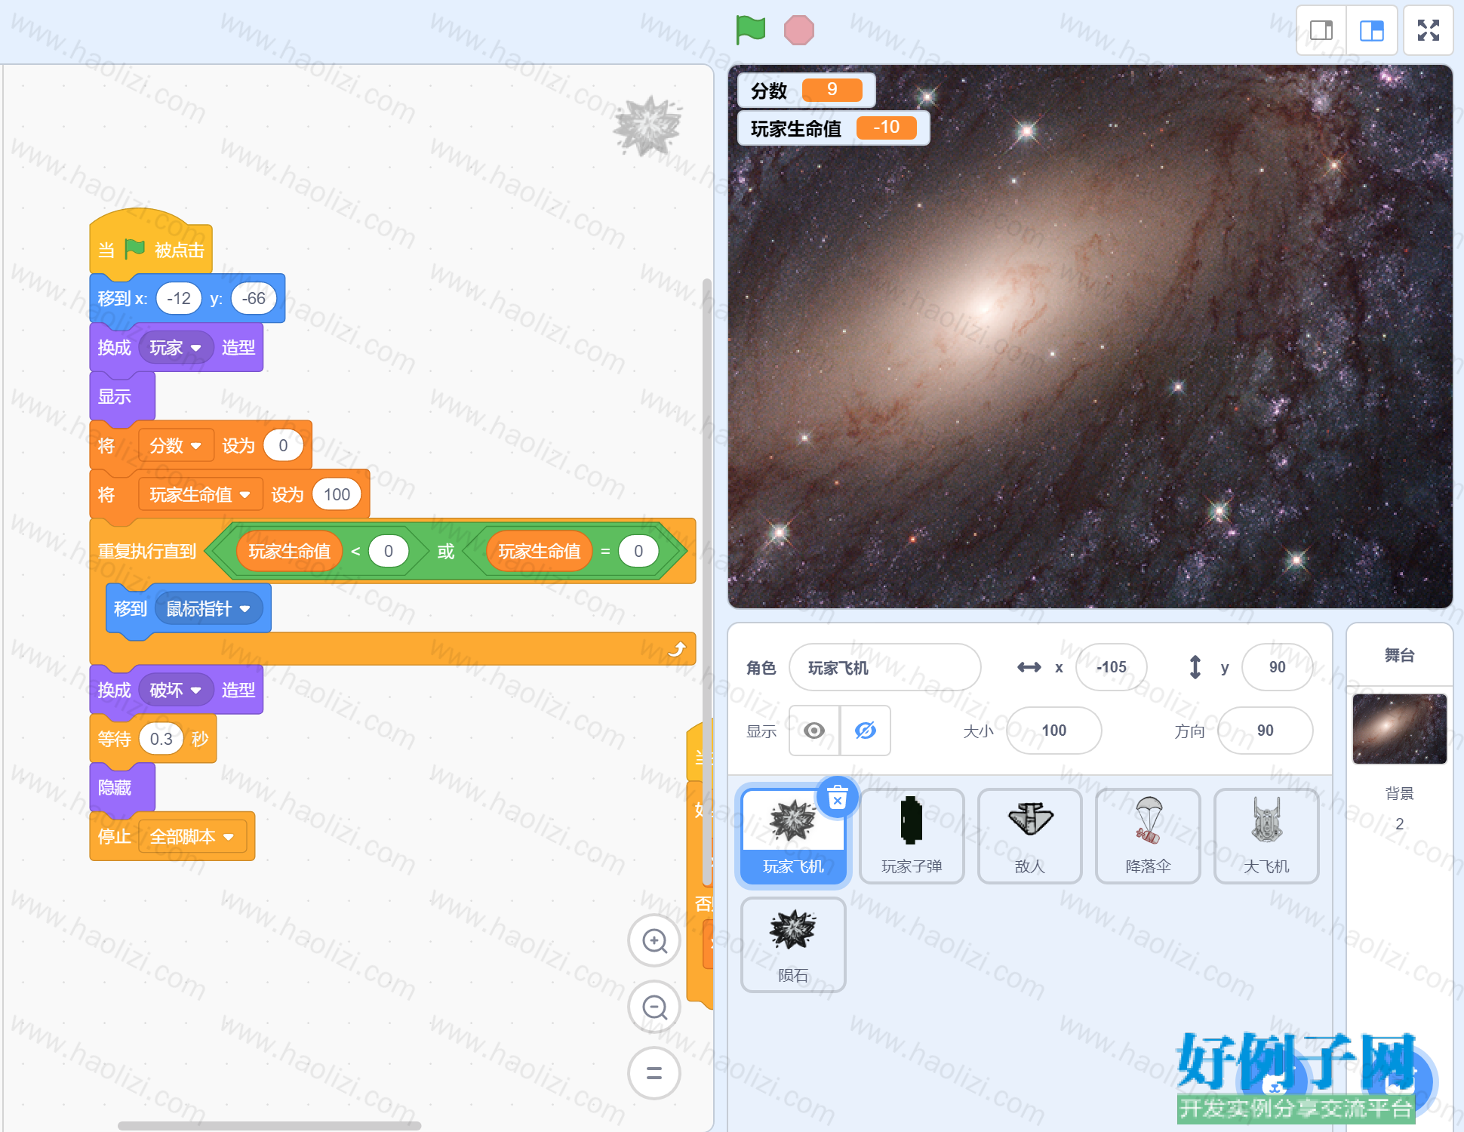
Task: Switch to large stage layout
Action: pos(1372,30)
